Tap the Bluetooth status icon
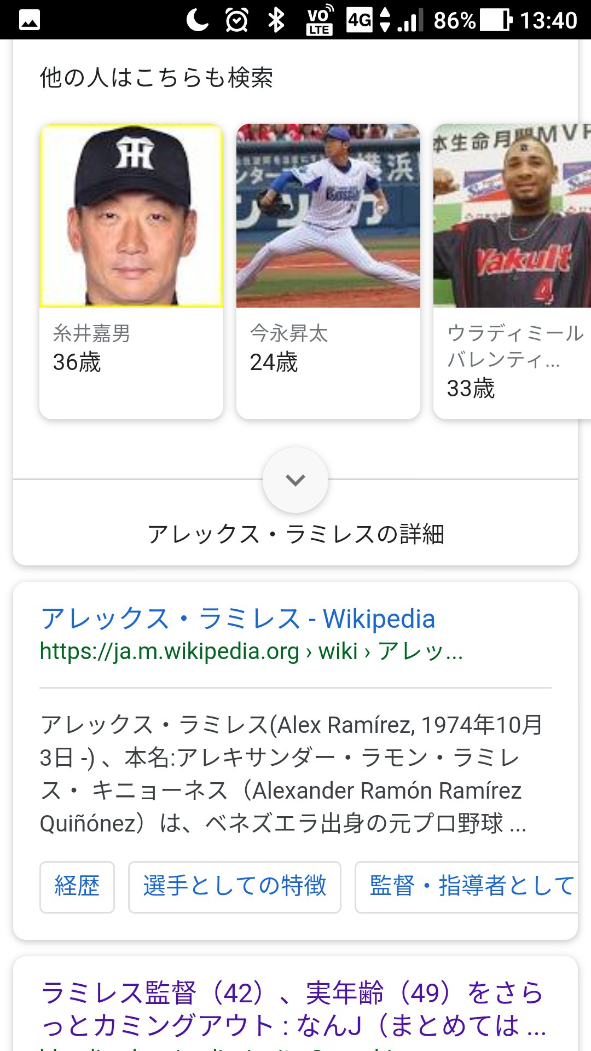The height and width of the screenshot is (1051, 591). (x=276, y=20)
